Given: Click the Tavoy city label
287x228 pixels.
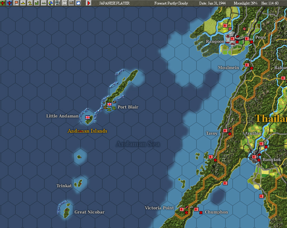Looking at the screenshot, I should click(212, 133).
